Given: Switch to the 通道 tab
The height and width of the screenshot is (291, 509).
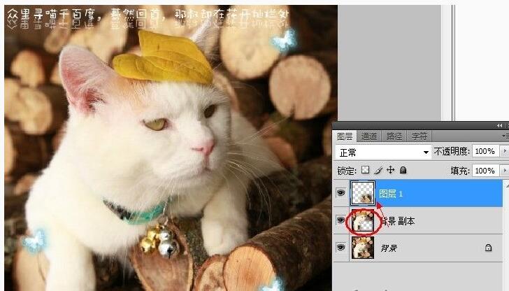Looking at the screenshot, I should pyautogui.click(x=369, y=136).
